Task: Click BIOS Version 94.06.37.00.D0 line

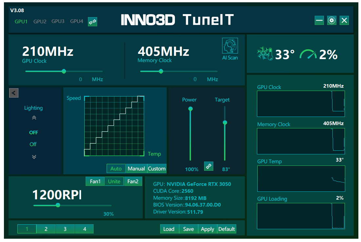Action: pyautogui.click(x=187, y=205)
